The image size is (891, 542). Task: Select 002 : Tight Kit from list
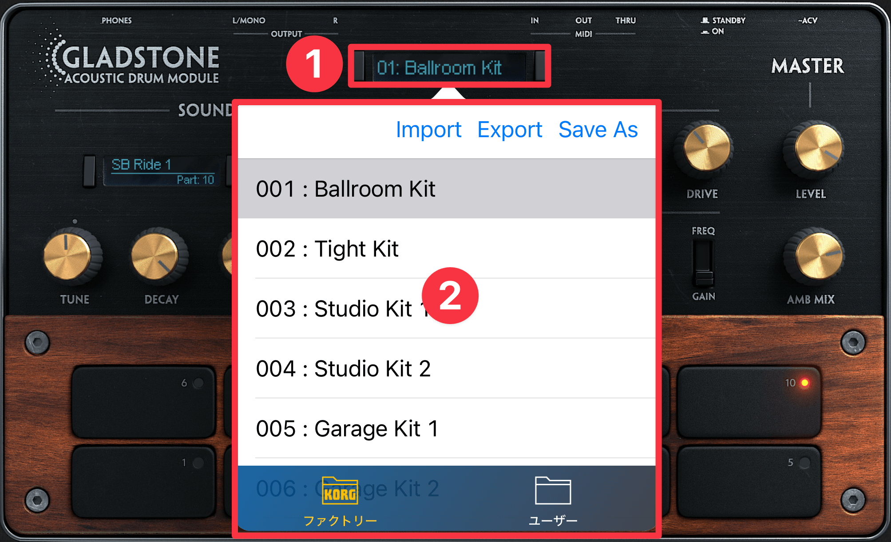[447, 249]
